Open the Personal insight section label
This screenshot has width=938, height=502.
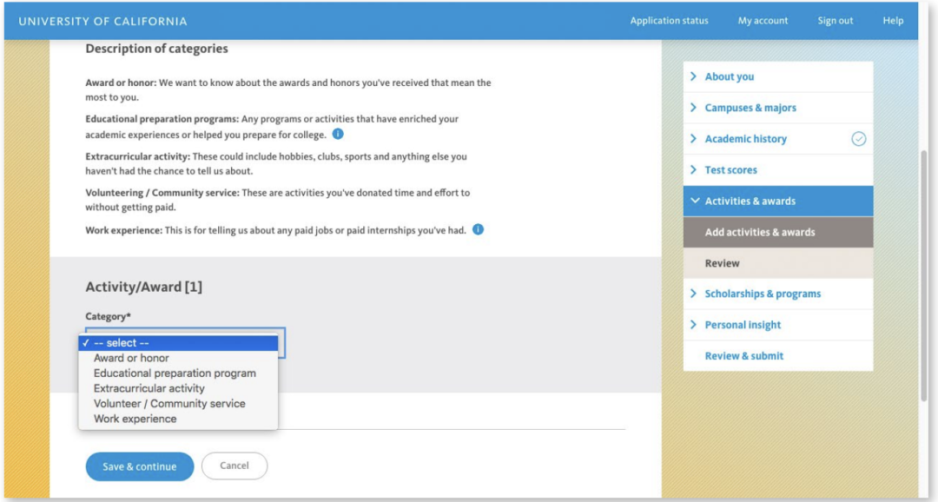coord(743,325)
